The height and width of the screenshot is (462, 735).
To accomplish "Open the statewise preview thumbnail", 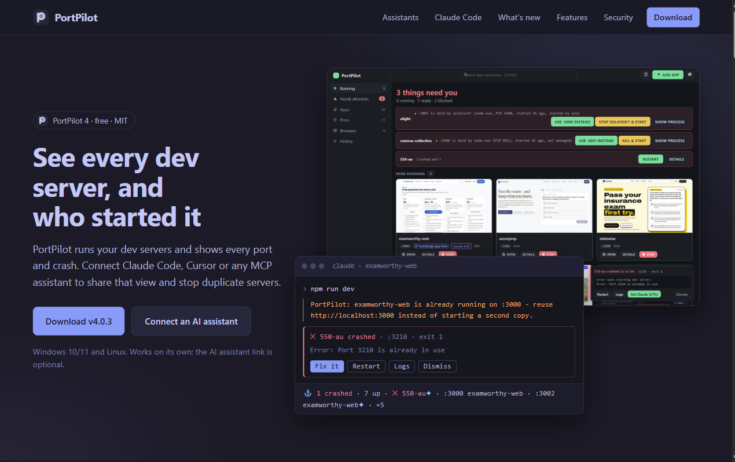I will (645, 206).
